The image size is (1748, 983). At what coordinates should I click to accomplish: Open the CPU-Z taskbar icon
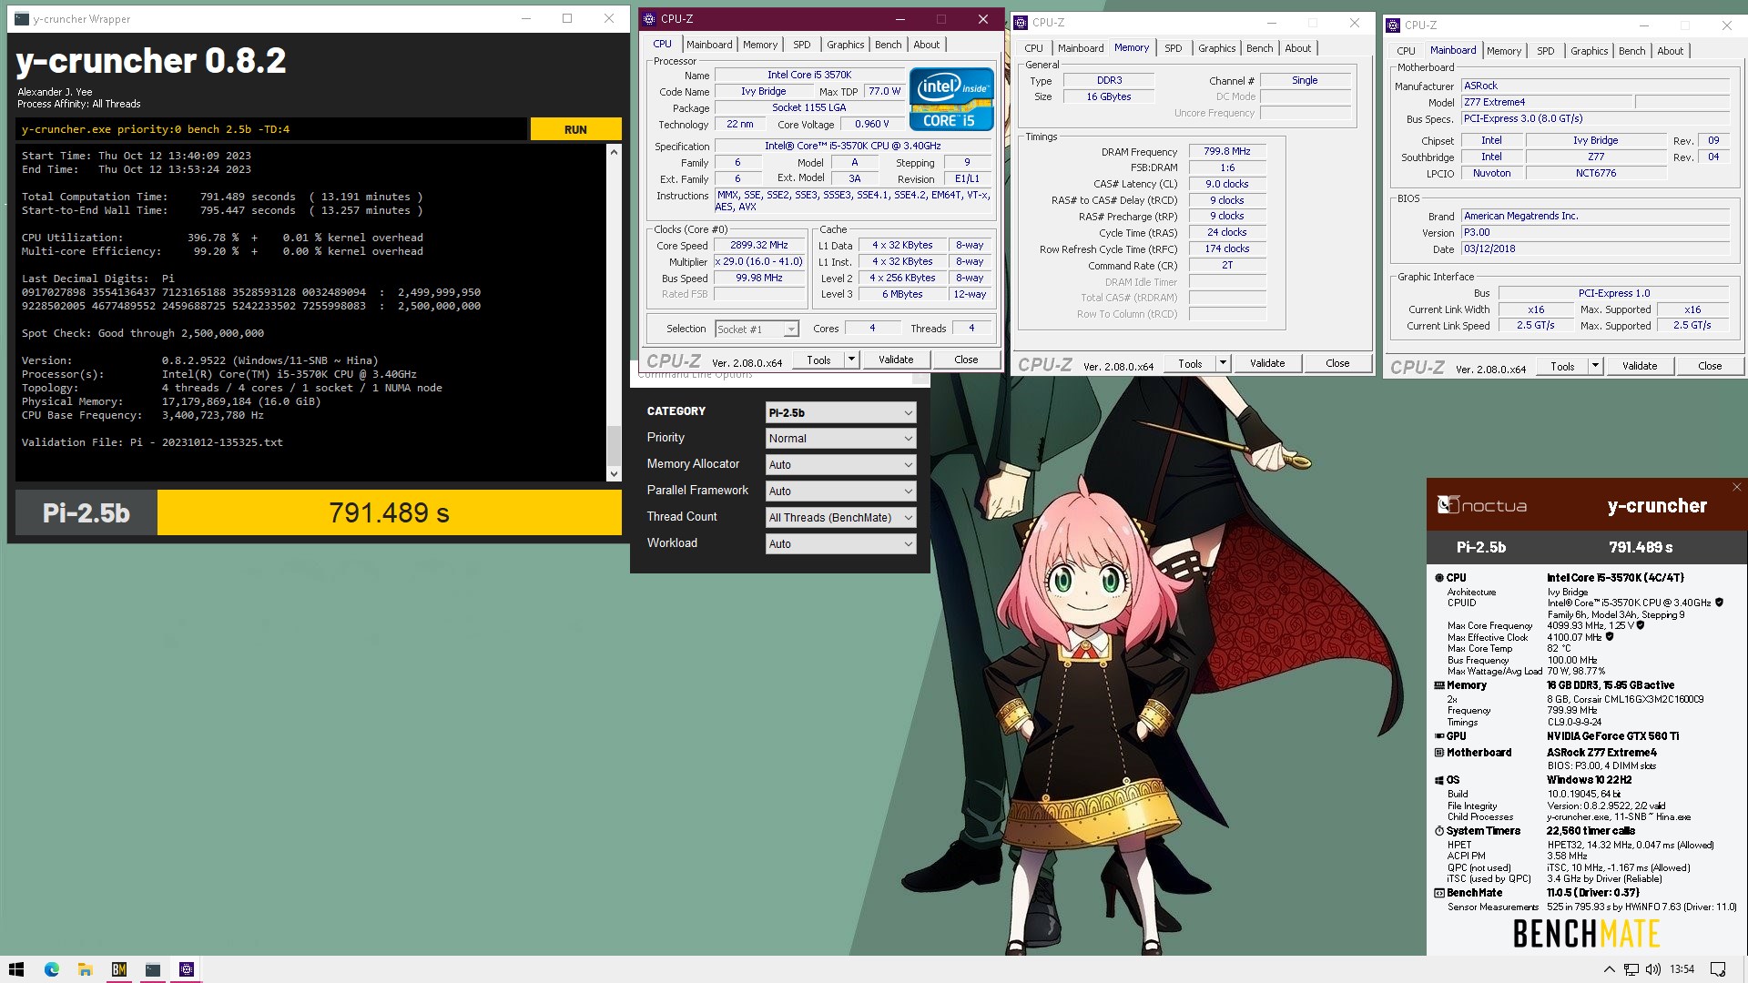(x=187, y=969)
